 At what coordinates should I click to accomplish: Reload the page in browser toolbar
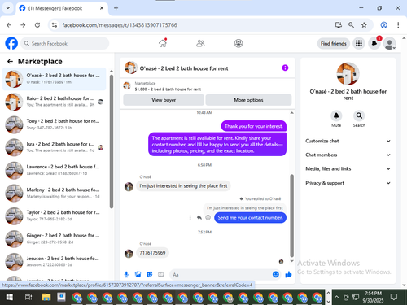coord(37,25)
